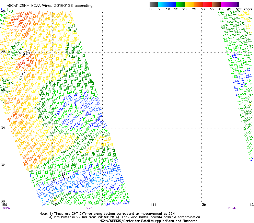The height and width of the screenshot is (223, 254).
Task: Select the green 15-20 knots legend segment
Action: coord(181,4)
